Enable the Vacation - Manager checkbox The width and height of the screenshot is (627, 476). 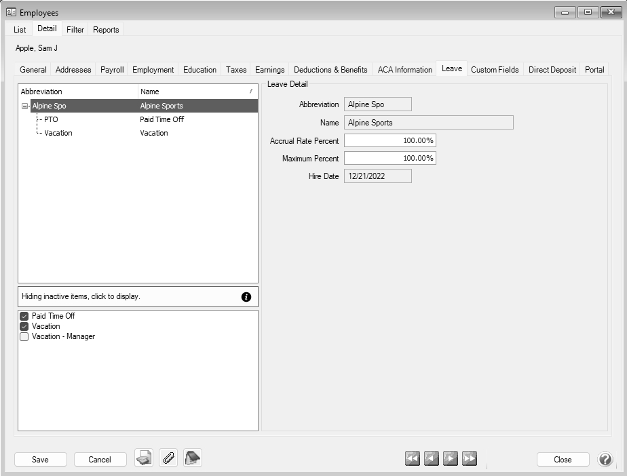[x=24, y=336]
